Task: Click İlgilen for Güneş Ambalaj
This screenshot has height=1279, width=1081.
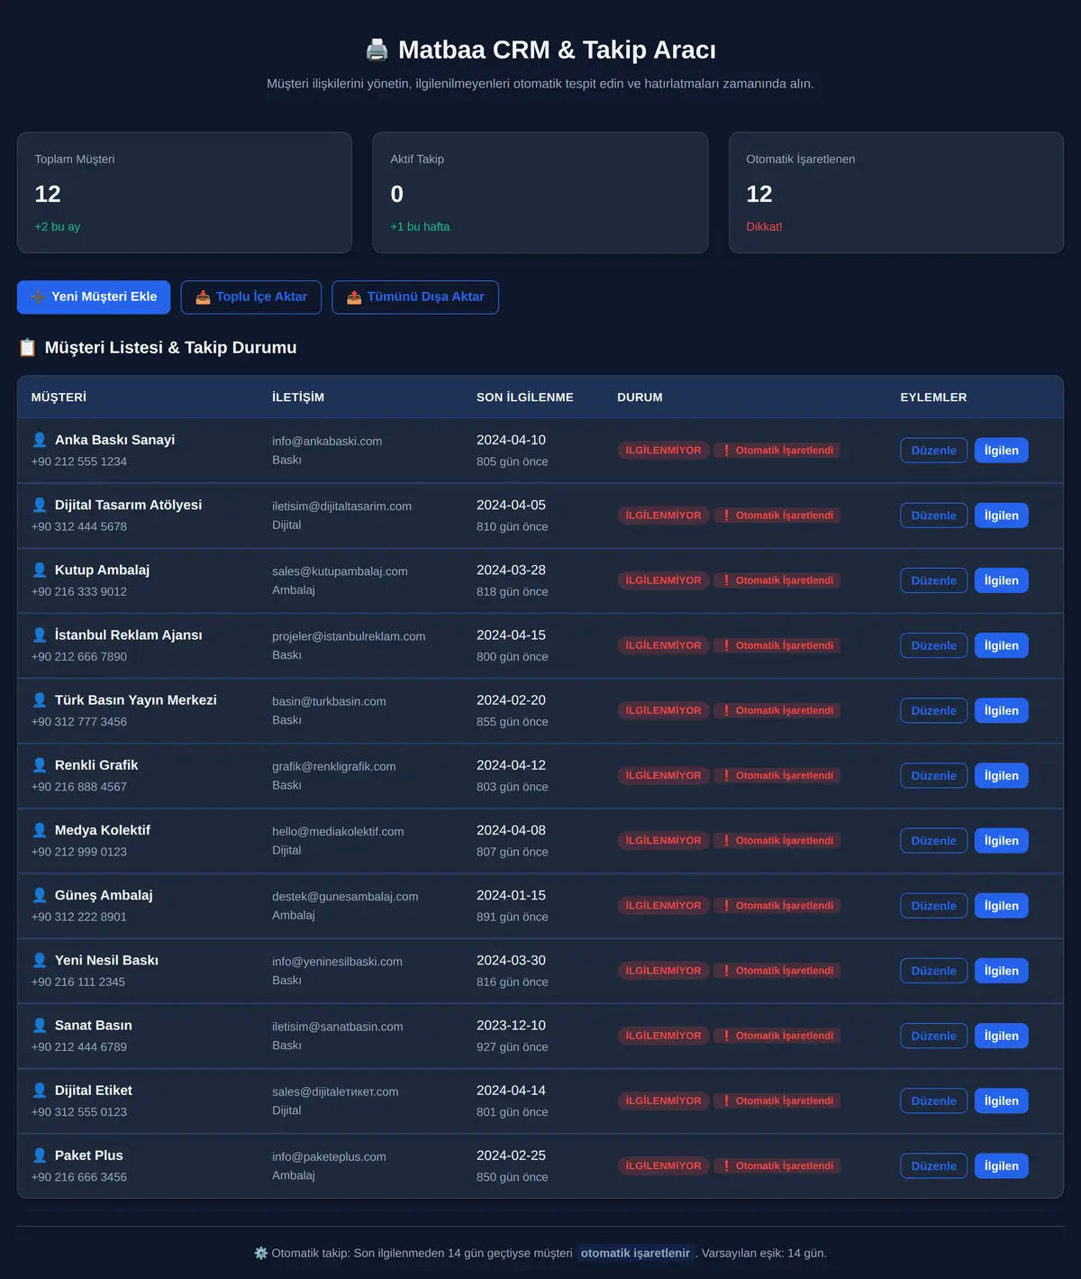Action: (x=1002, y=906)
